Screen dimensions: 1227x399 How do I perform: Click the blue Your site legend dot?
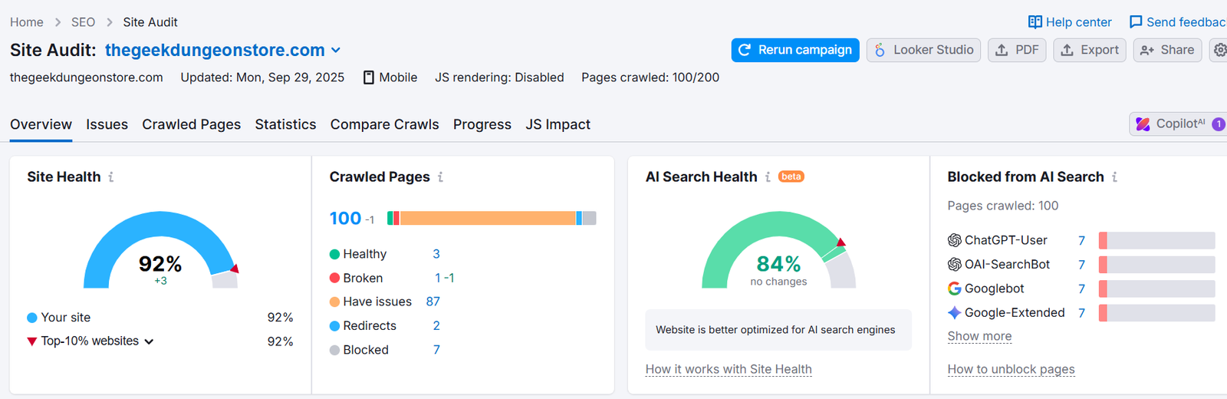point(32,318)
